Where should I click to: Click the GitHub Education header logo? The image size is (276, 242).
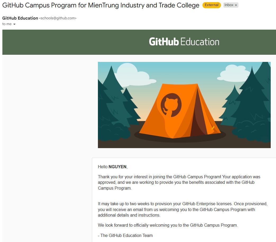pos(184,42)
